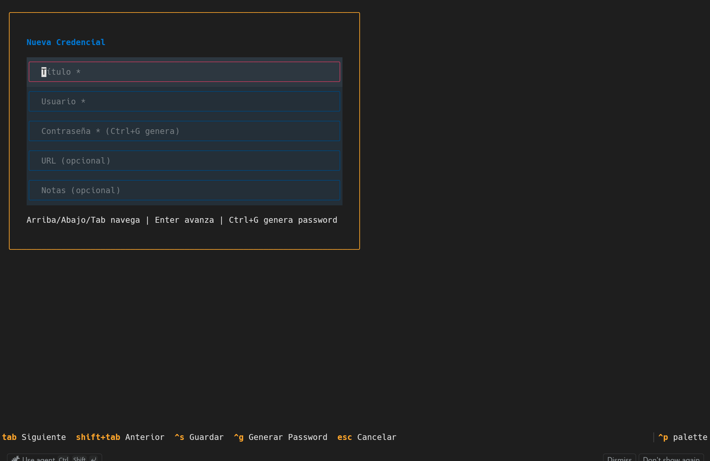Click Guardar in the footer bar

click(x=199, y=437)
